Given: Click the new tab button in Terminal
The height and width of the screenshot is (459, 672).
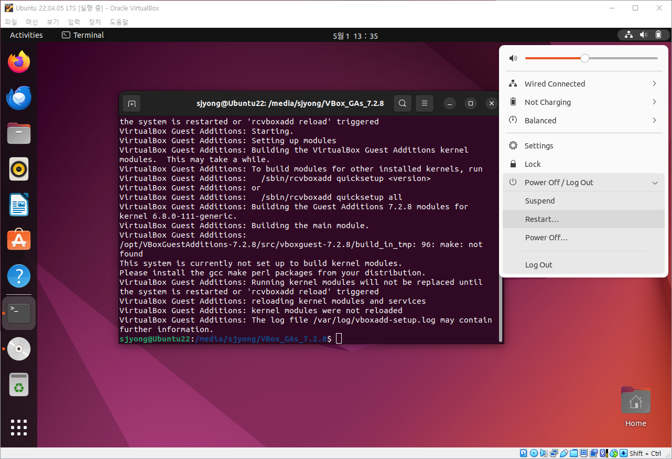Looking at the screenshot, I should 132,103.
